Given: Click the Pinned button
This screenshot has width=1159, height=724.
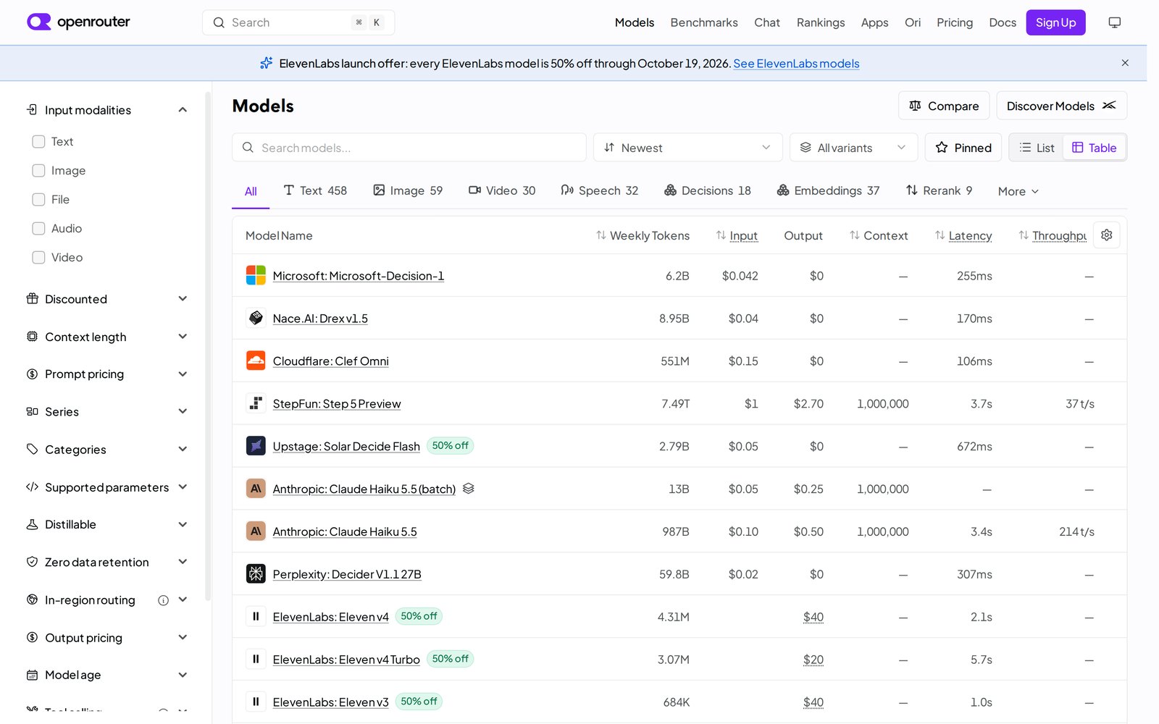Looking at the screenshot, I should 963,148.
